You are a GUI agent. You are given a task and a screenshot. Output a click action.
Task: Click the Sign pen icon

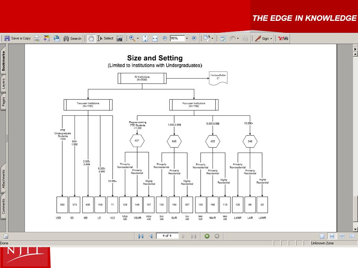(258, 38)
